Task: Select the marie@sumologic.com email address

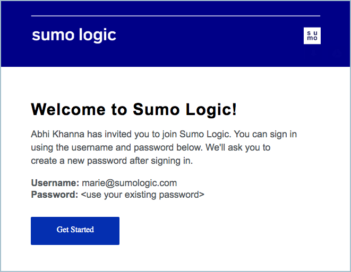Action: (129, 183)
